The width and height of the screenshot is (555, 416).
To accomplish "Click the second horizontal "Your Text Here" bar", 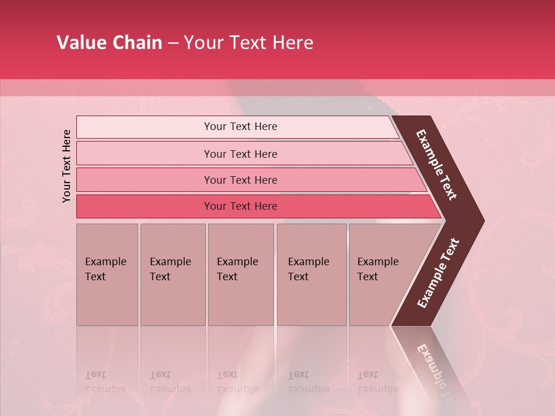I will [x=240, y=154].
